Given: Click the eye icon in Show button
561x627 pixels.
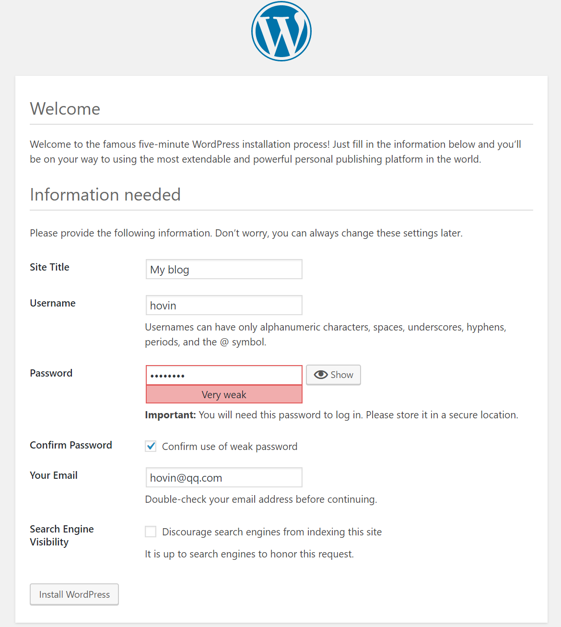Looking at the screenshot, I should click(x=321, y=375).
